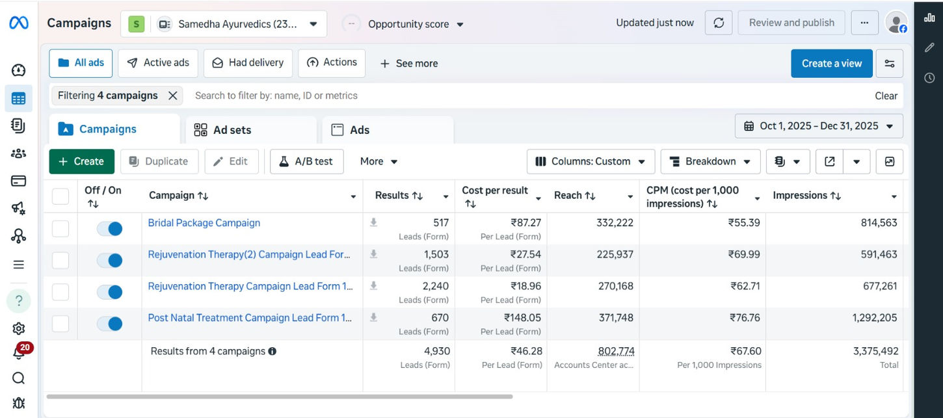943x418 pixels.
Task: Open the charts icon in right panel
Action: click(929, 18)
